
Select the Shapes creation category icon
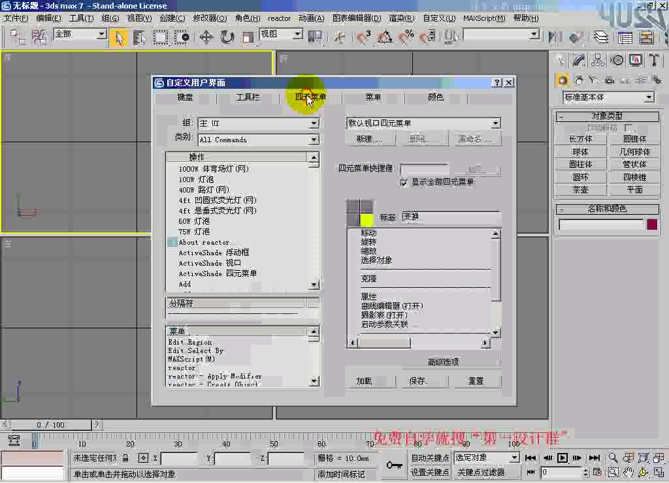[x=579, y=80]
